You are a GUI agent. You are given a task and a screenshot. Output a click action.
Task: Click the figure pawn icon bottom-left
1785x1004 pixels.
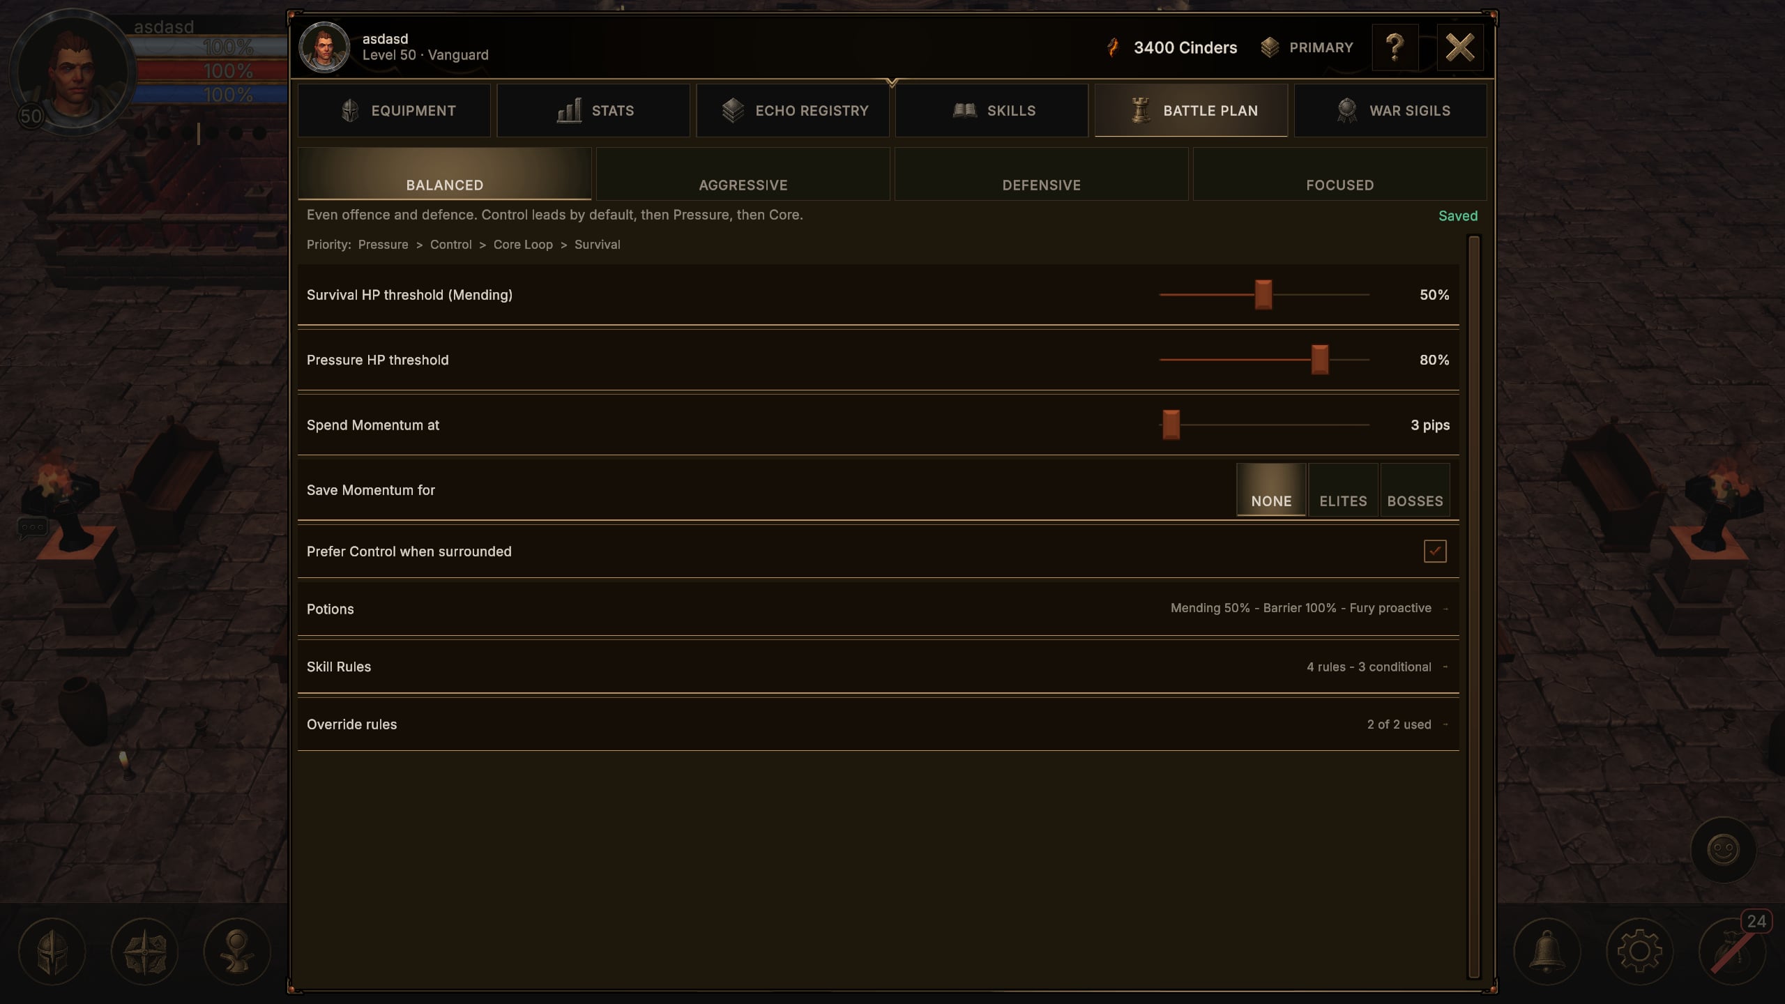(x=237, y=951)
